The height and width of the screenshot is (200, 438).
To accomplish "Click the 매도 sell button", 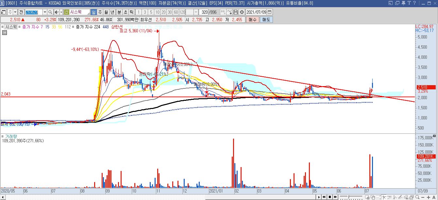I will coord(266,20).
